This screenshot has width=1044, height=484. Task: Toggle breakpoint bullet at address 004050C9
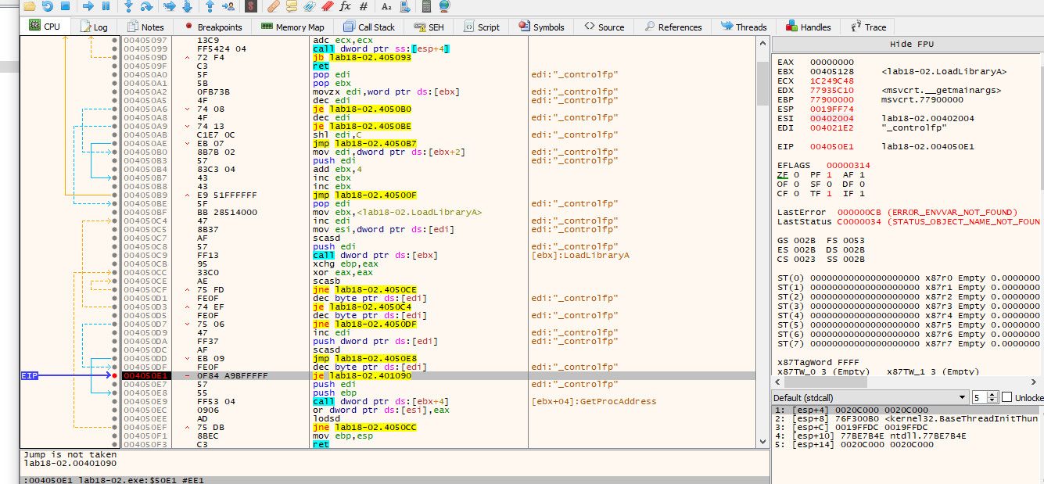[x=115, y=255]
